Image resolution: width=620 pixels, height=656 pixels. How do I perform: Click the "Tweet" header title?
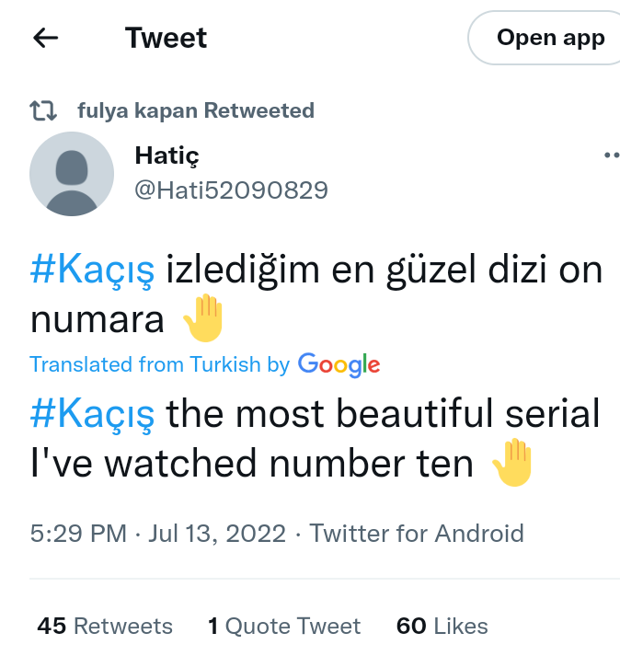pos(166,38)
